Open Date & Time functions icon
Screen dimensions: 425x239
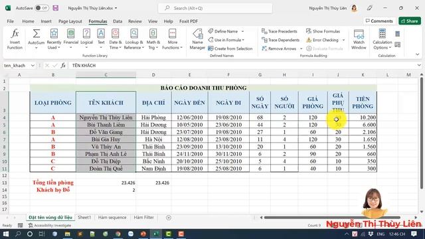tap(115, 34)
